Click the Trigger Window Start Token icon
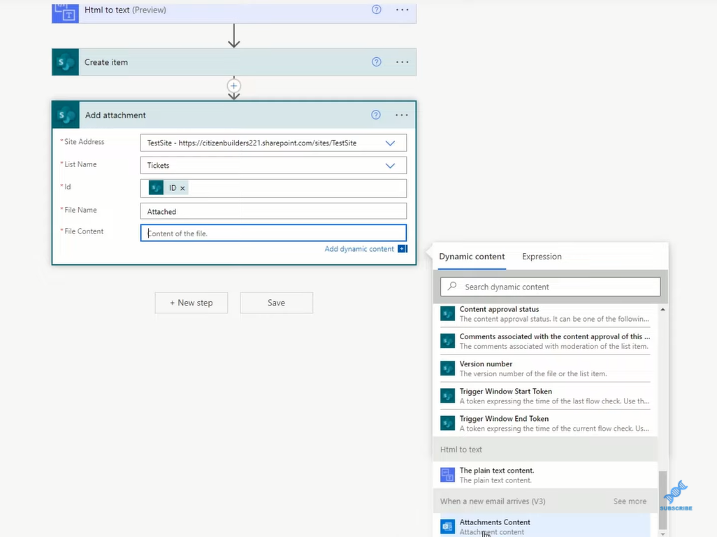The image size is (717, 537). tap(447, 396)
